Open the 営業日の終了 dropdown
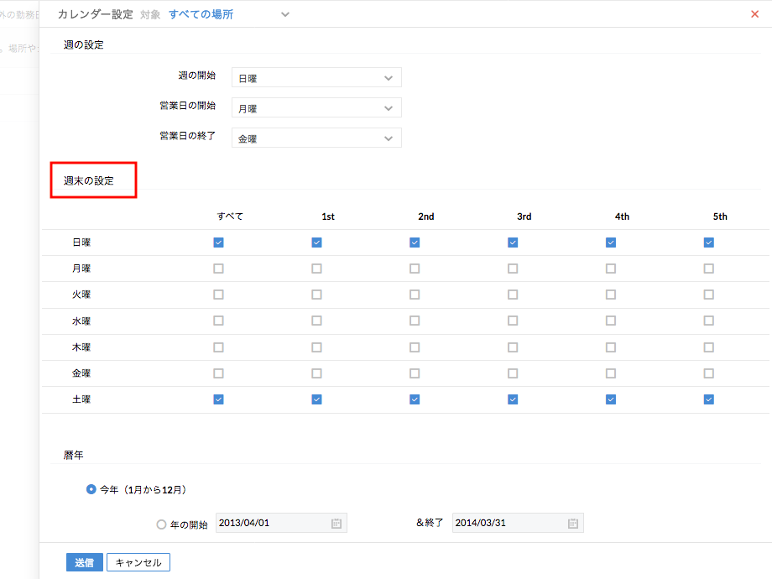Image resolution: width=772 pixels, height=579 pixels. (316, 138)
